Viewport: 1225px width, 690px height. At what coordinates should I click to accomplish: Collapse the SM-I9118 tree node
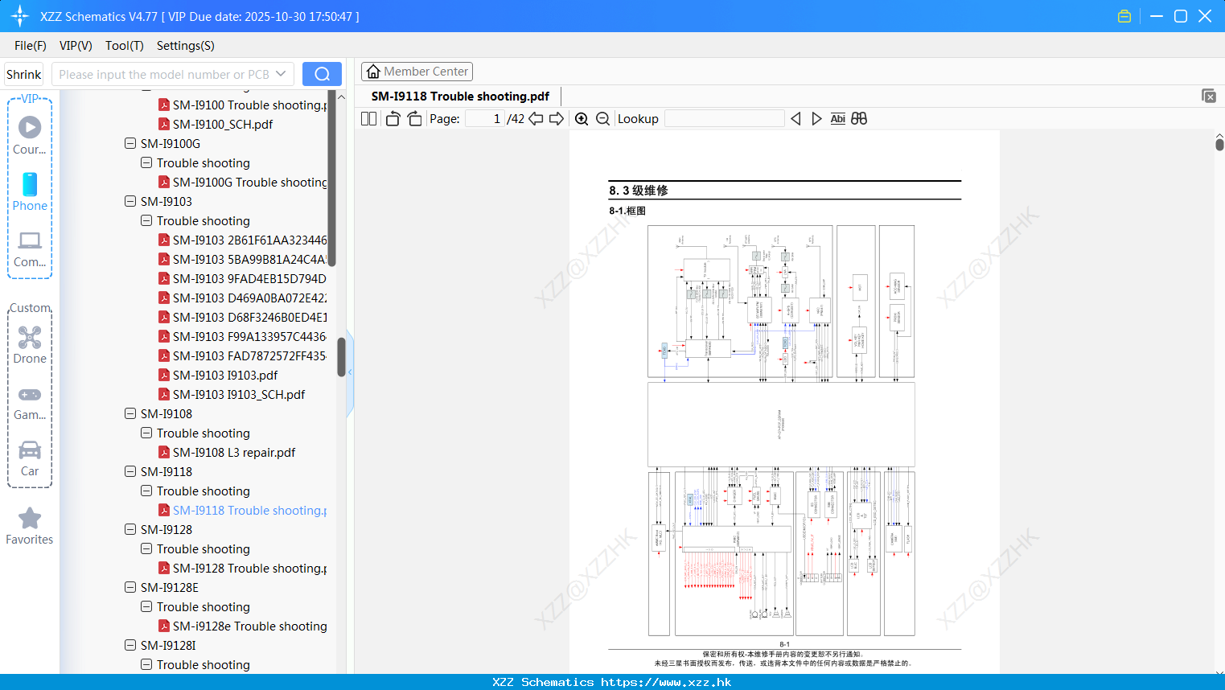tap(130, 471)
